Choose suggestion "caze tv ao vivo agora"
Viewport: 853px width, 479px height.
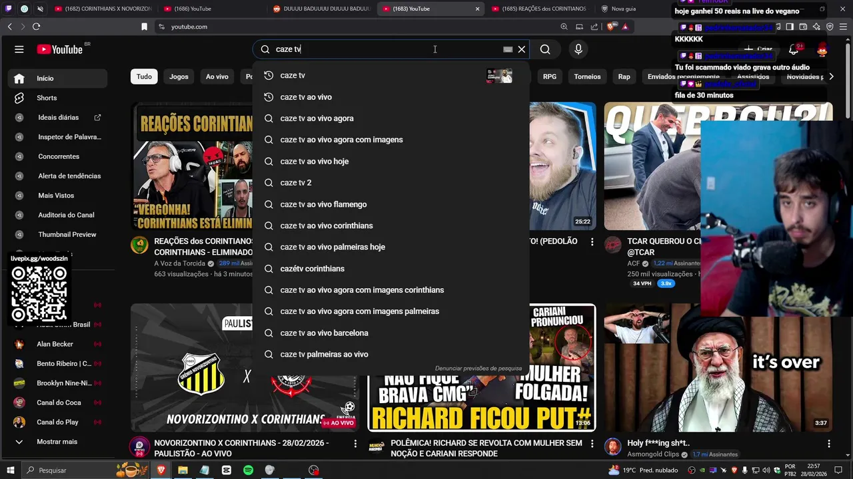pos(391,118)
